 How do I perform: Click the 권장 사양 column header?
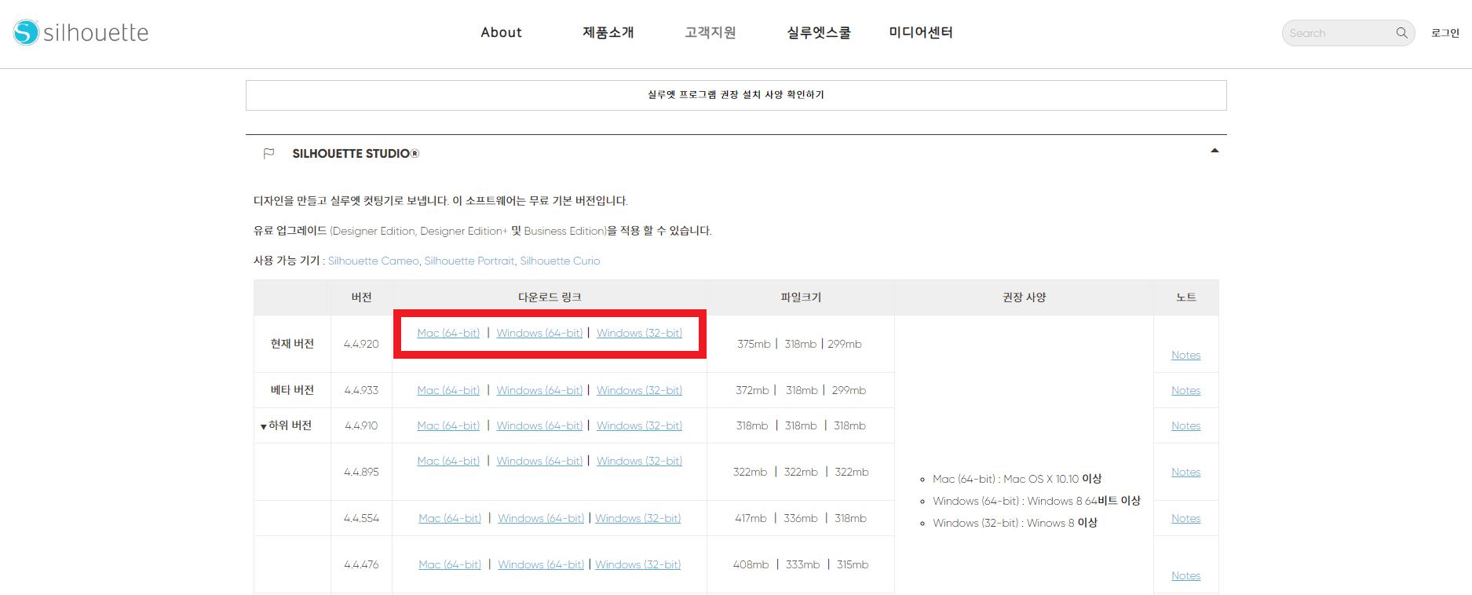click(1024, 297)
